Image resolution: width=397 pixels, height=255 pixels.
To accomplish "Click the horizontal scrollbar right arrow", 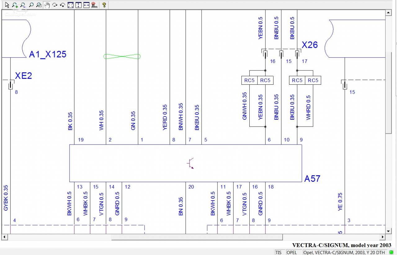I will [x=383, y=237].
